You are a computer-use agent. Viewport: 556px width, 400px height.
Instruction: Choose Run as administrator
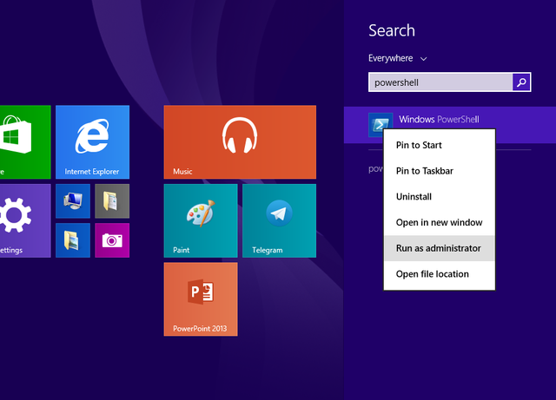440,248
